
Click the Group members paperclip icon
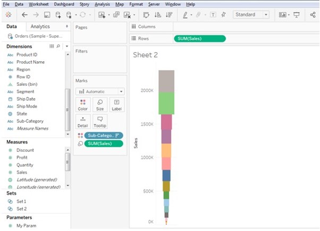198,15
